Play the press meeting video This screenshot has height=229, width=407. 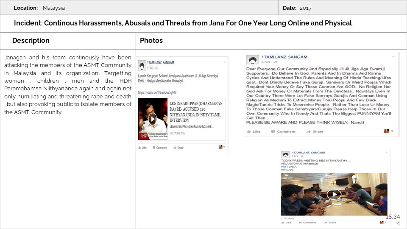click(334, 194)
